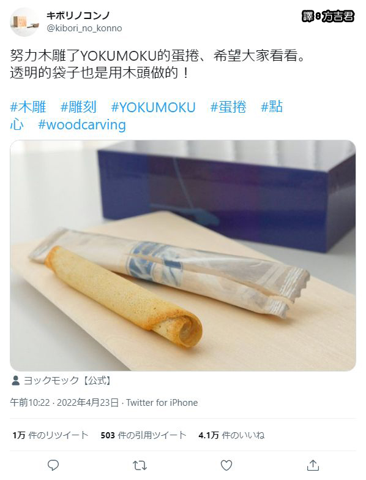Screen dimensions: 366x480
Task: Like the tweet with heart icon
Action: pyautogui.click(x=226, y=465)
